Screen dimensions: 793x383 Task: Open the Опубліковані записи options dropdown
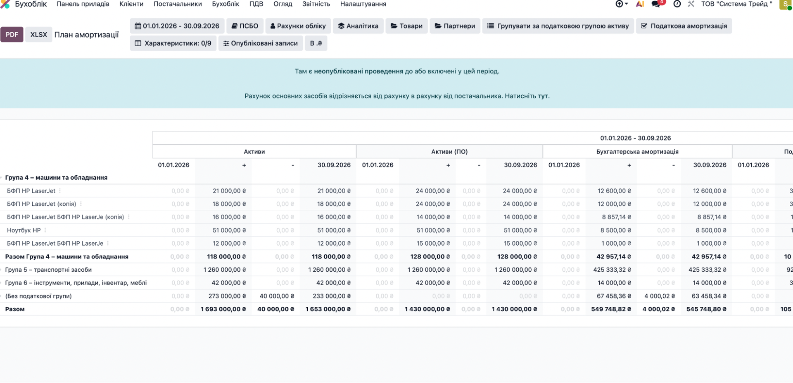(261, 43)
